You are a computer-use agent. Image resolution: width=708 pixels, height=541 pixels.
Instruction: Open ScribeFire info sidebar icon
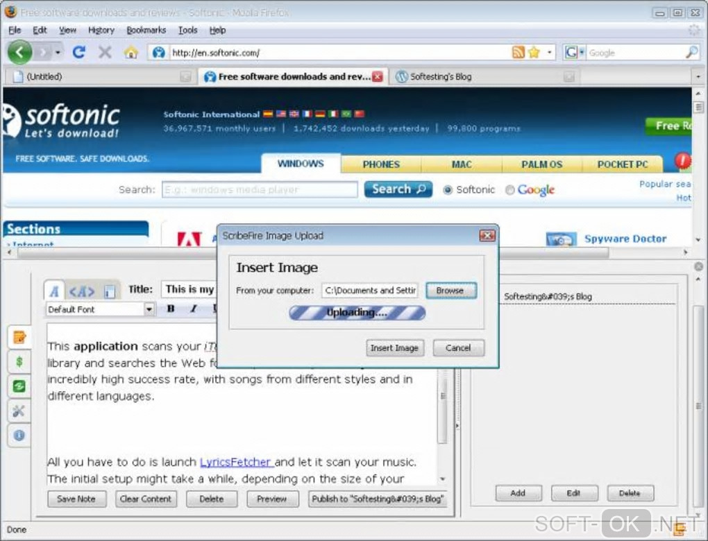tap(19, 435)
